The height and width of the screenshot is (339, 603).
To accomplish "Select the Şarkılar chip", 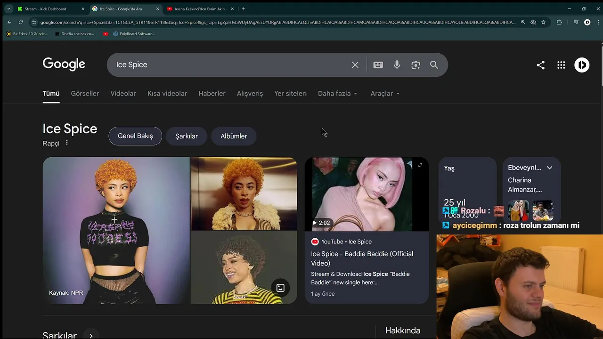I will pos(187,136).
